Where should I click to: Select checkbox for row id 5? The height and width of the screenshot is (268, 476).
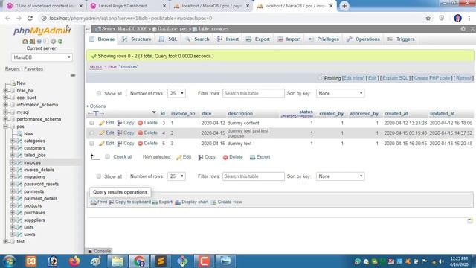(91, 143)
